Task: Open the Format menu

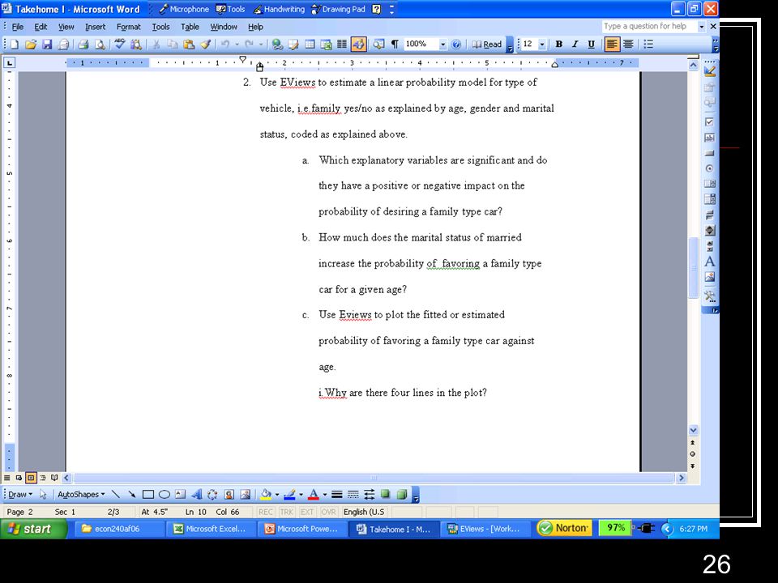Action: (129, 27)
